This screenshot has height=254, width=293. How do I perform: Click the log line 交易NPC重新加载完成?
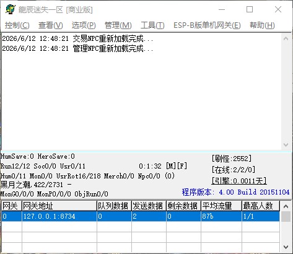click(77, 38)
